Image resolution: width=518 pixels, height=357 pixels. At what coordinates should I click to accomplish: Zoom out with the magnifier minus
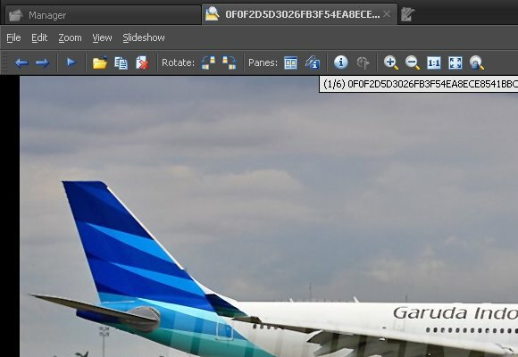click(x=413, y=62)
